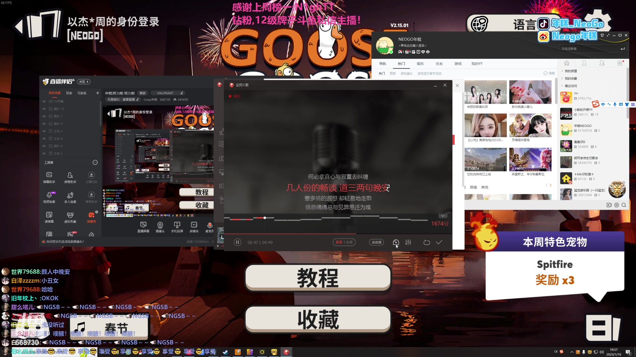Screen dimensions: 636x357
Task: Switch to 我的场景 scene tab
Action: (x=55, y=93)
